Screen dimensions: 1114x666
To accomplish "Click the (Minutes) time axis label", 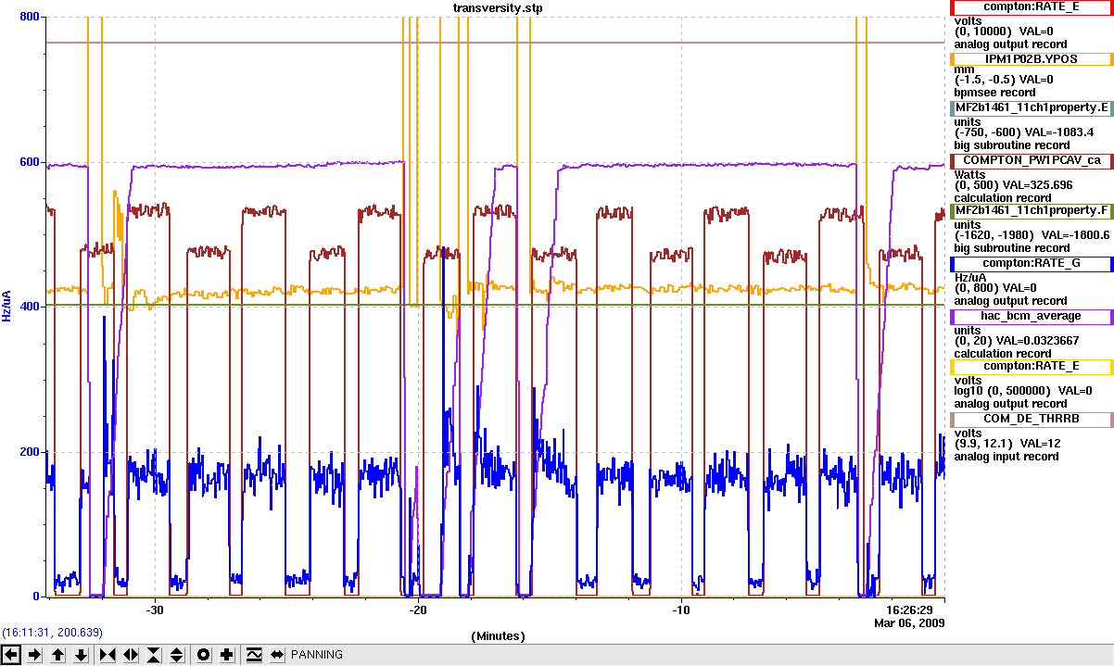I will [499, 636].
